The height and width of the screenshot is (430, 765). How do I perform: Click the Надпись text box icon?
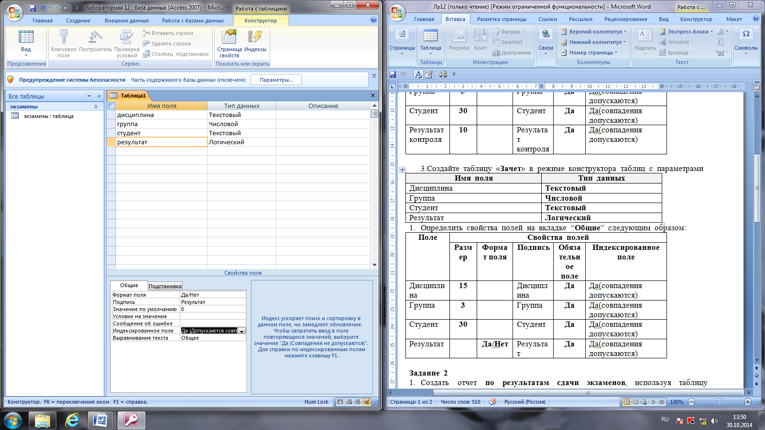tap(645, 41)
